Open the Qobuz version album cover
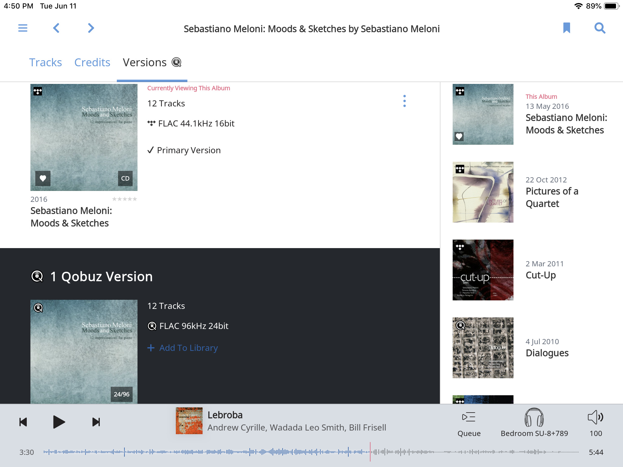Image resolution: width=623 pixels, height=467 pixels. click(84, 352)
